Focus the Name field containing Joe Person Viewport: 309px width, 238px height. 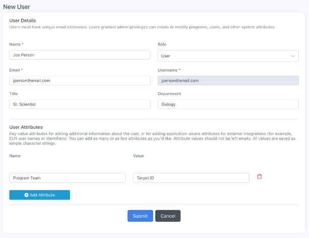coord(80,55)
